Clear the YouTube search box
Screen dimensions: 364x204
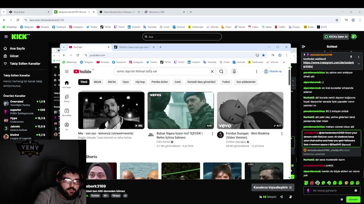(x=212, y=71)
